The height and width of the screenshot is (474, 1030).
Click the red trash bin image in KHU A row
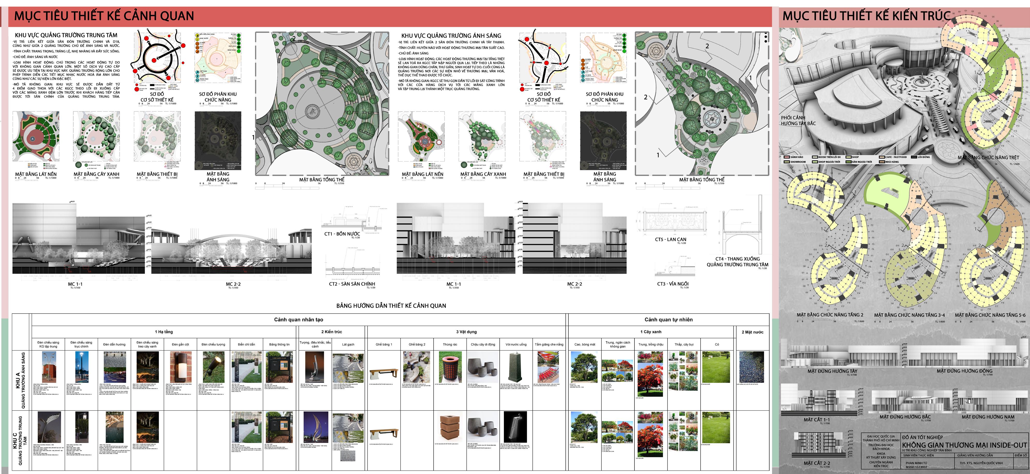click(x=450, y=367)
